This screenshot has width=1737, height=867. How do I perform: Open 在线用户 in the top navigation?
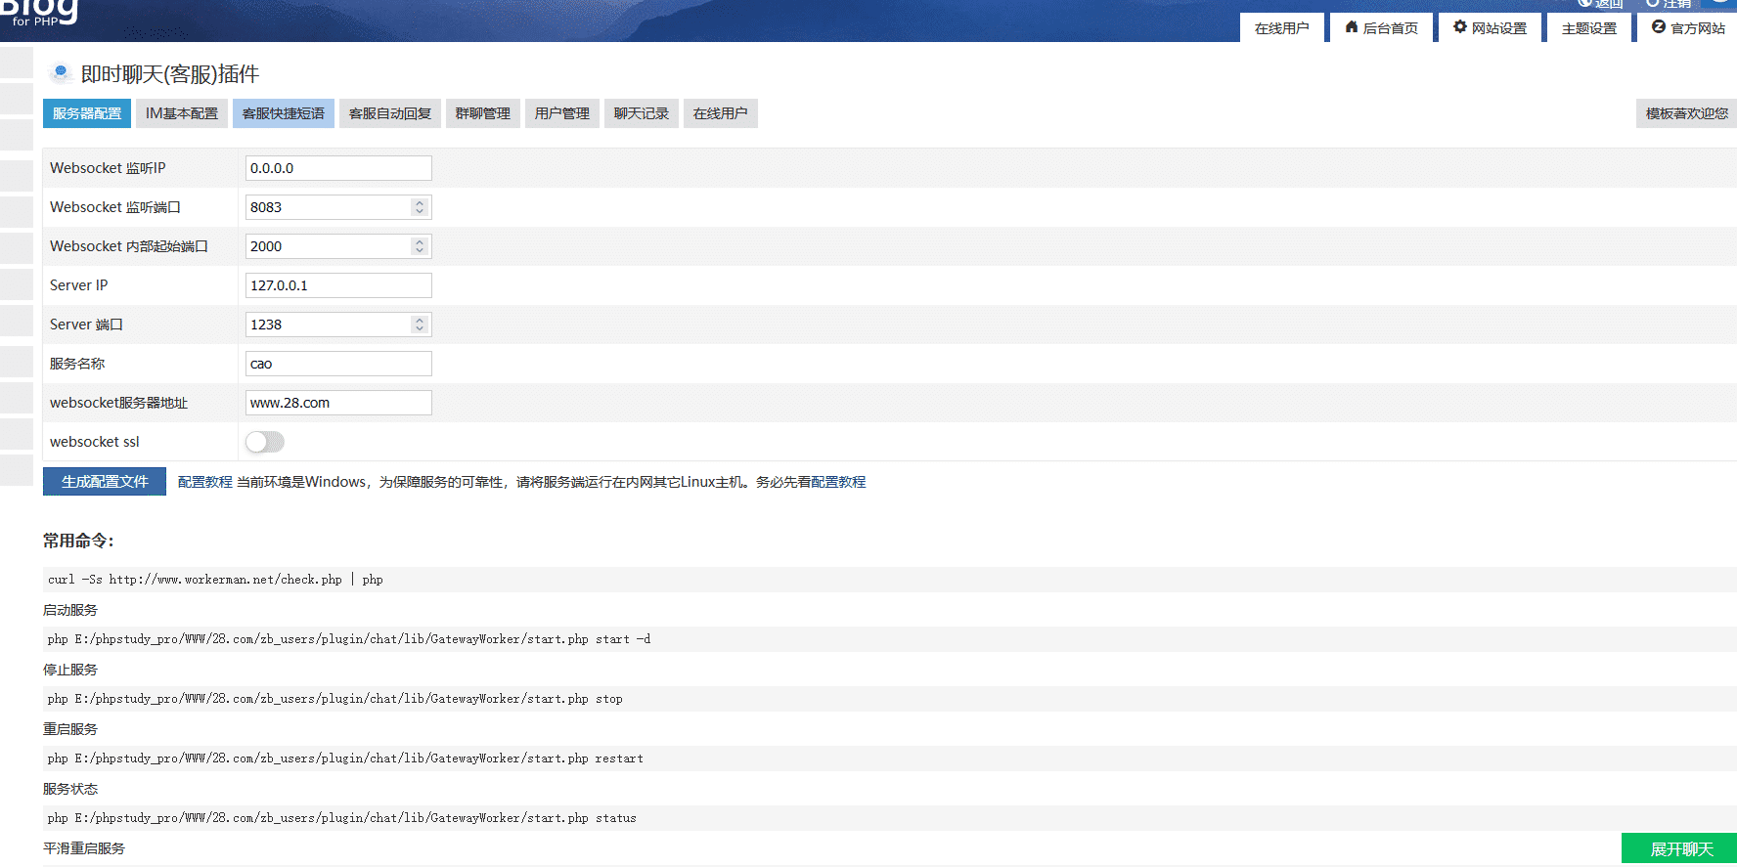[x=1281, y=28]
